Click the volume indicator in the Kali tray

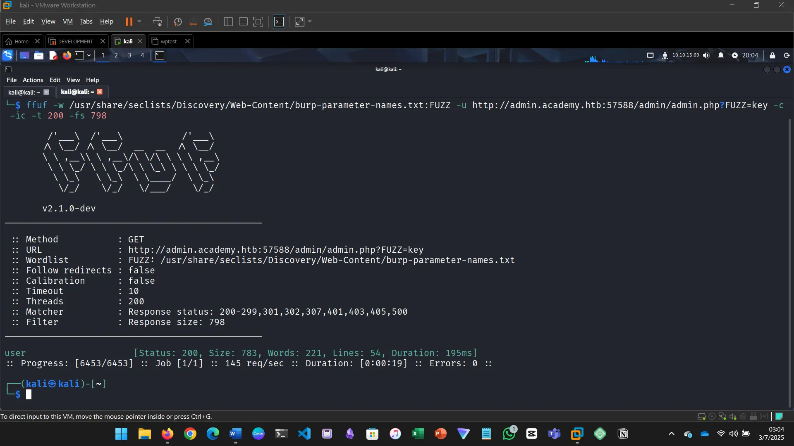point(706,55)
